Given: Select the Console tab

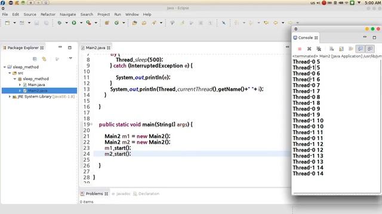Looking at the screenshot, I should 306,37.
